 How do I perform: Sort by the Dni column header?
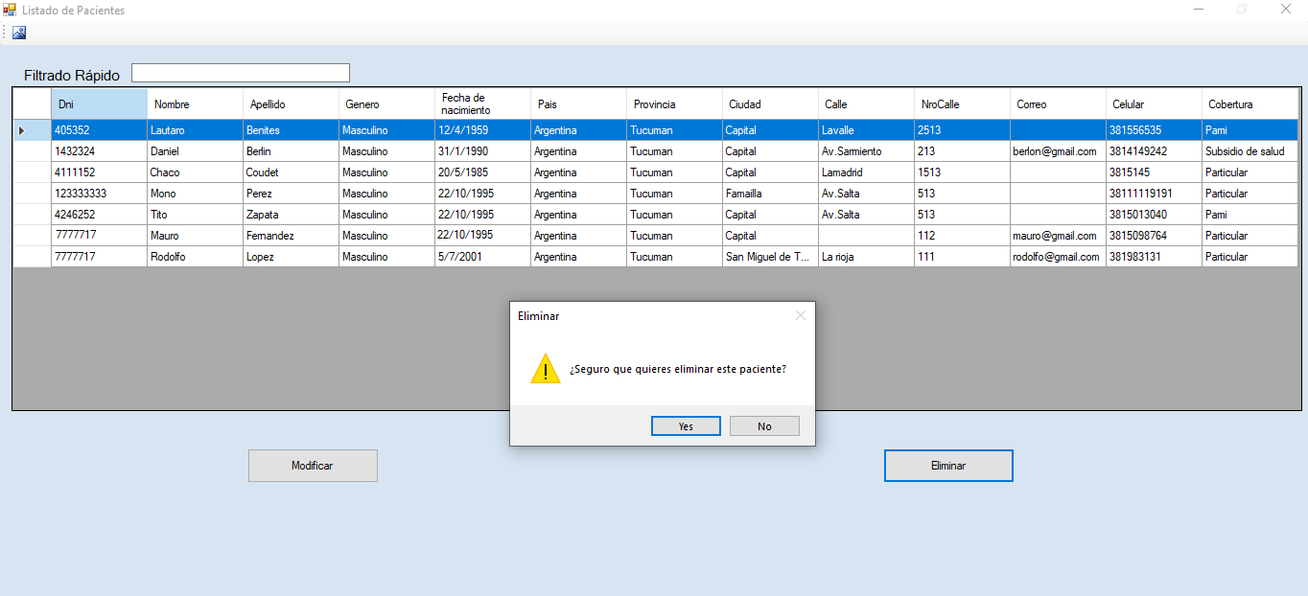(99, 104)
